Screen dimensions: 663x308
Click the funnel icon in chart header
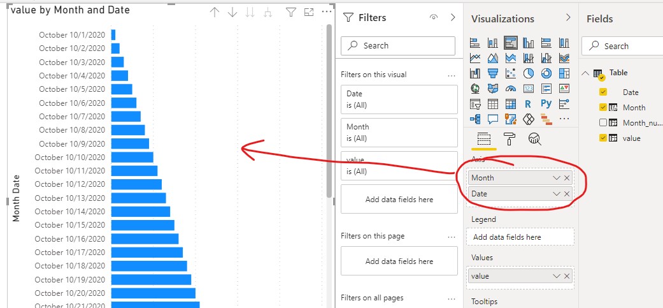[291, 12]
